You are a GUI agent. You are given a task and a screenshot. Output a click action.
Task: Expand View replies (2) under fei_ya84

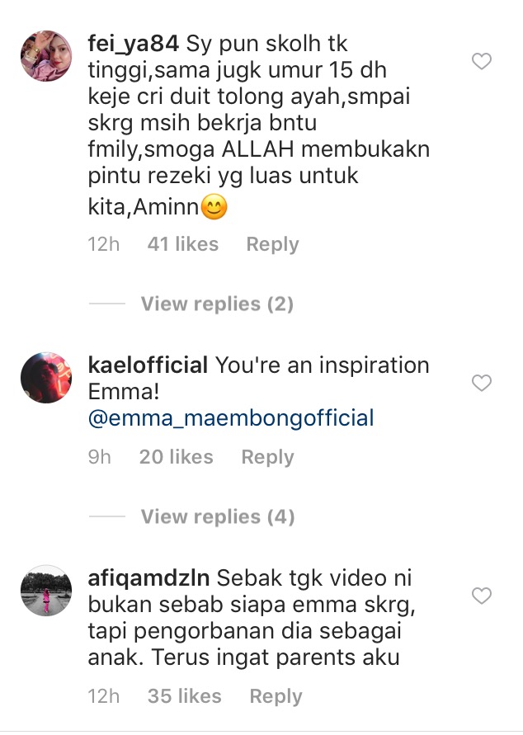coord(217,304)
